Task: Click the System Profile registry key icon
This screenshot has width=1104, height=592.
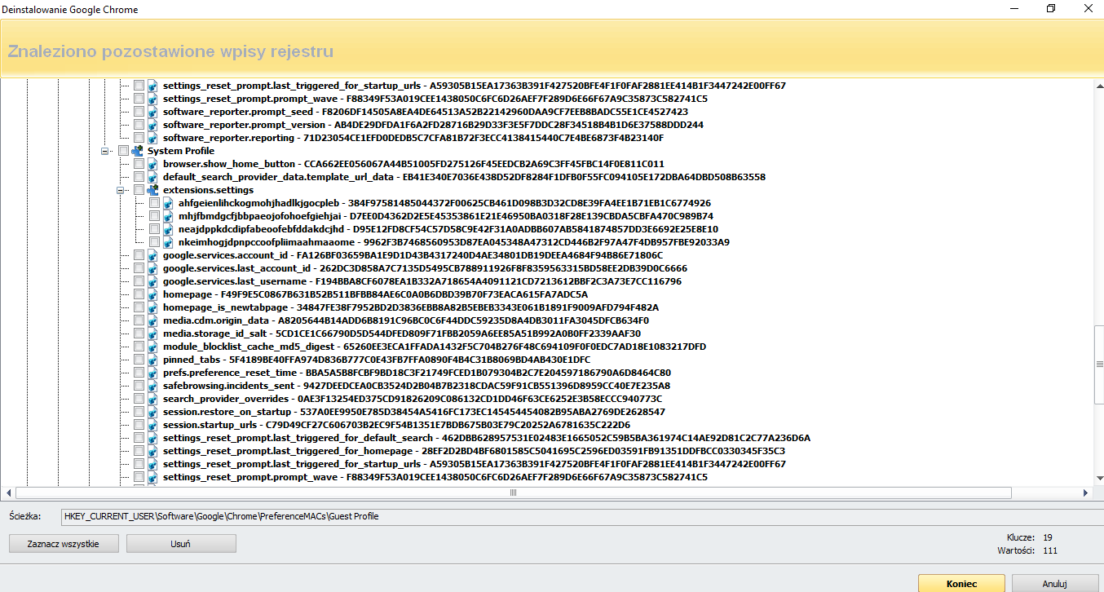Action: pyautogui.click(x=137, y=151)
